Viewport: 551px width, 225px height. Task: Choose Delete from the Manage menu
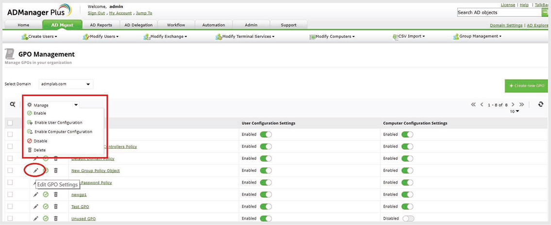[x=39, y=150]
